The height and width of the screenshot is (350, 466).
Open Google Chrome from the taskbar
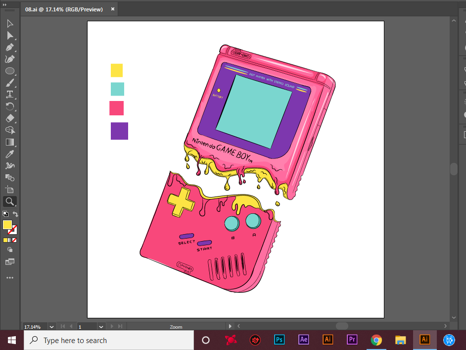376,340
